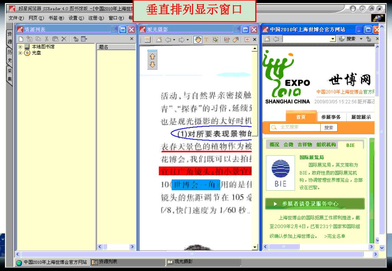Select the region capture tool next to T
This screenshot has height=271, width=392.
click(215, 39)
